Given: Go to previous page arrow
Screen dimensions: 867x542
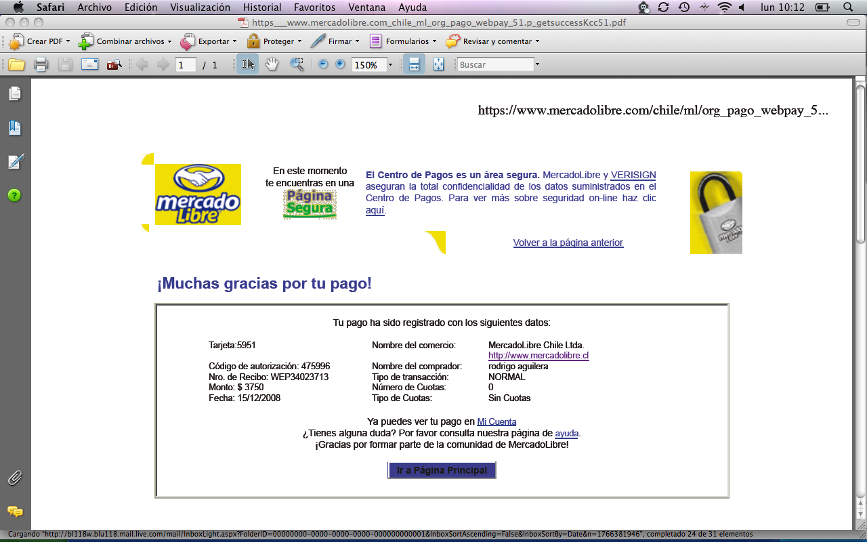Looking at the screenshot, I should [x=142, y=64].
